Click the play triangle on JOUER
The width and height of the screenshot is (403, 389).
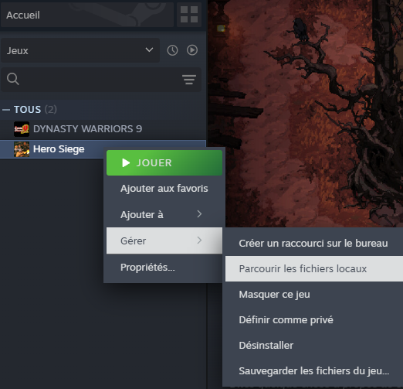pyautogui.click(x=126, y=162)
